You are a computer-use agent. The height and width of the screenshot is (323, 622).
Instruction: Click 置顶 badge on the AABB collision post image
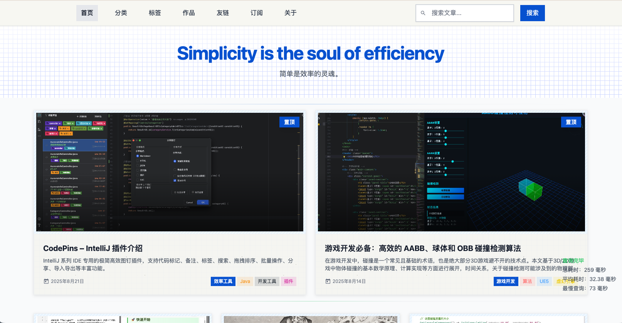click(571, 122)
